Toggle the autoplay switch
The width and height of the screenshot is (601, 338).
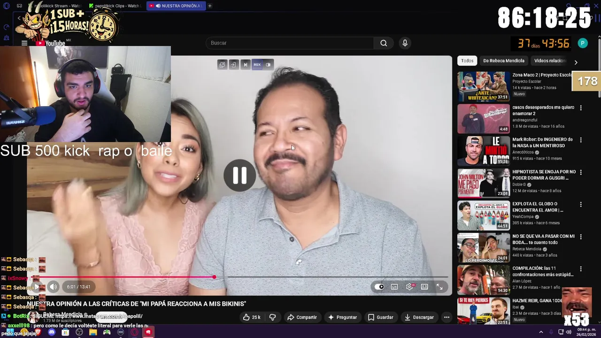379,287
